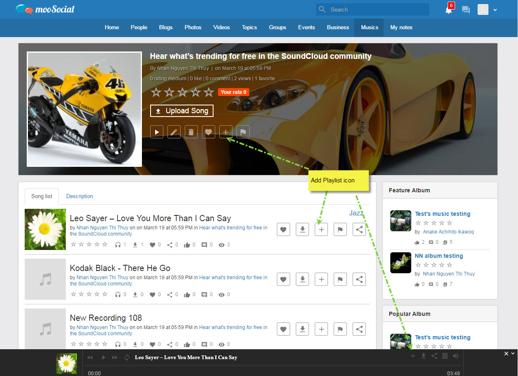Screen dimensions: 518x376
Task: Collapse the music player with the chevron
Action: (513, 353)
